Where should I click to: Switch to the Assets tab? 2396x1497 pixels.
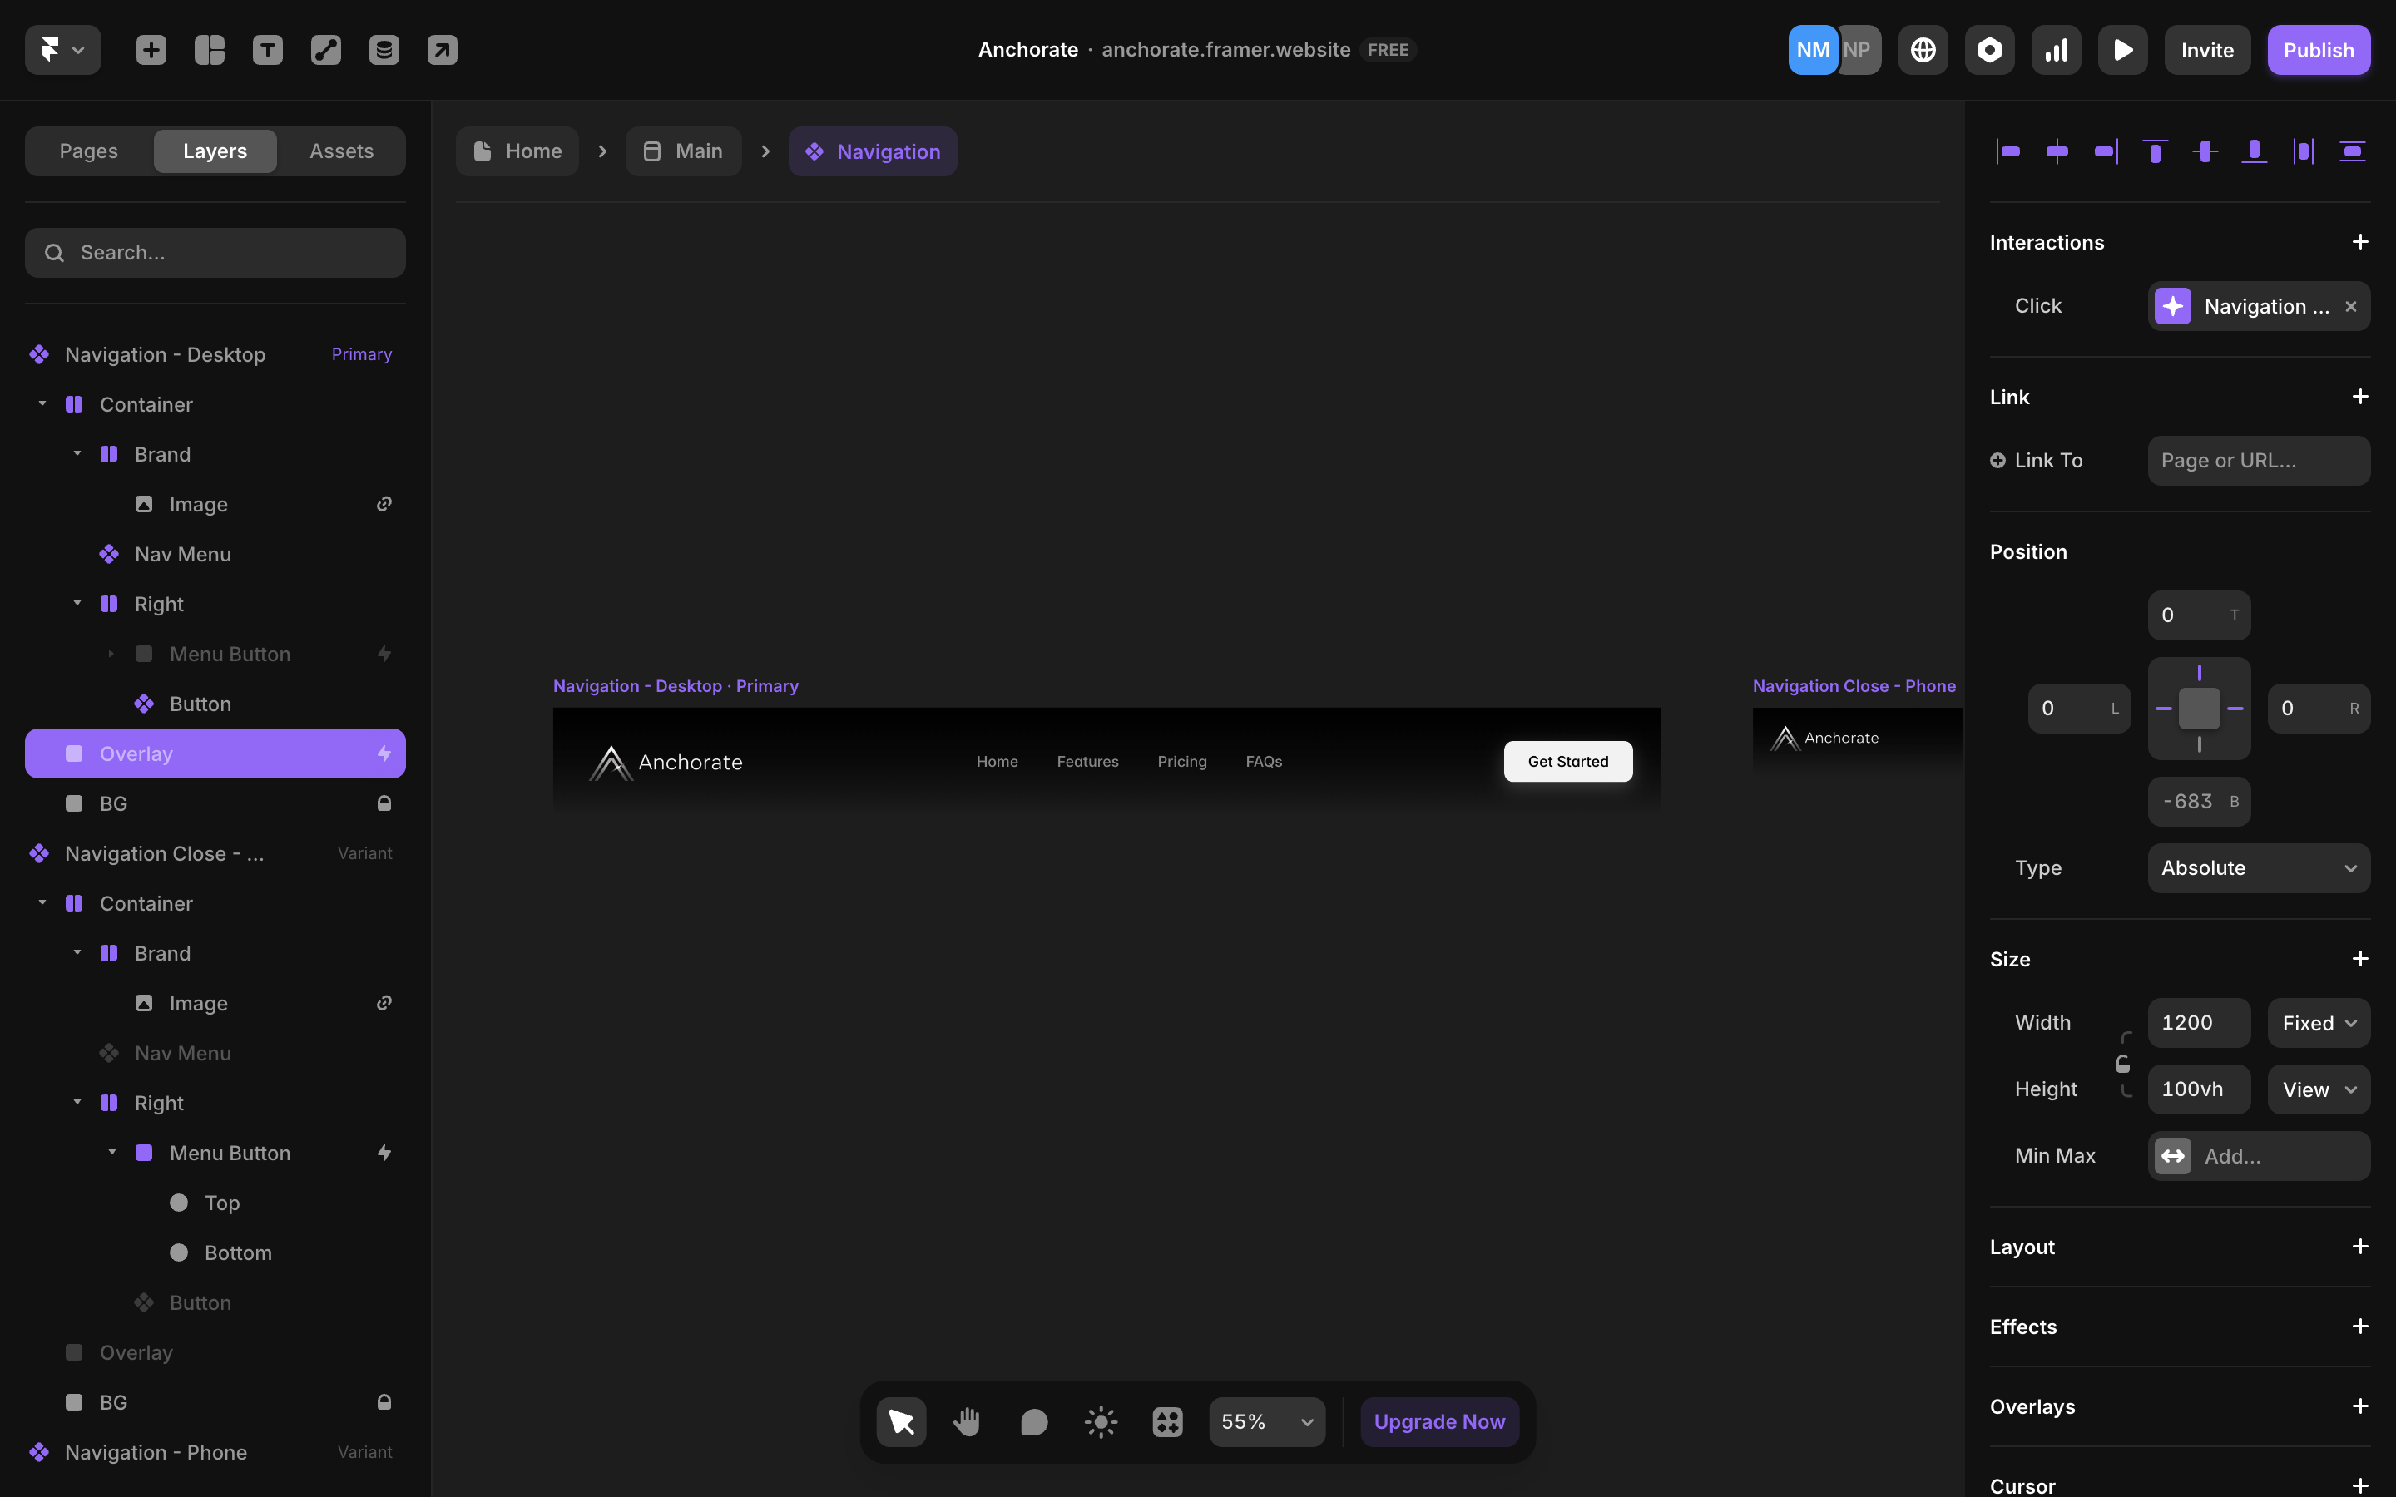(x=340, y=151)
